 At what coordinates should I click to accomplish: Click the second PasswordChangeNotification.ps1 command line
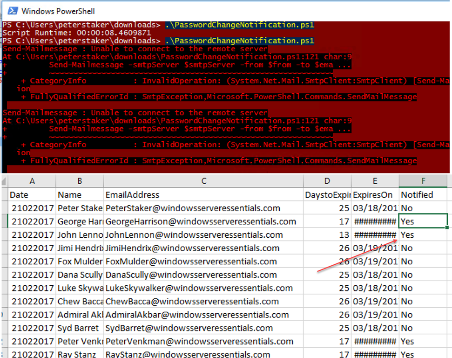240,41
